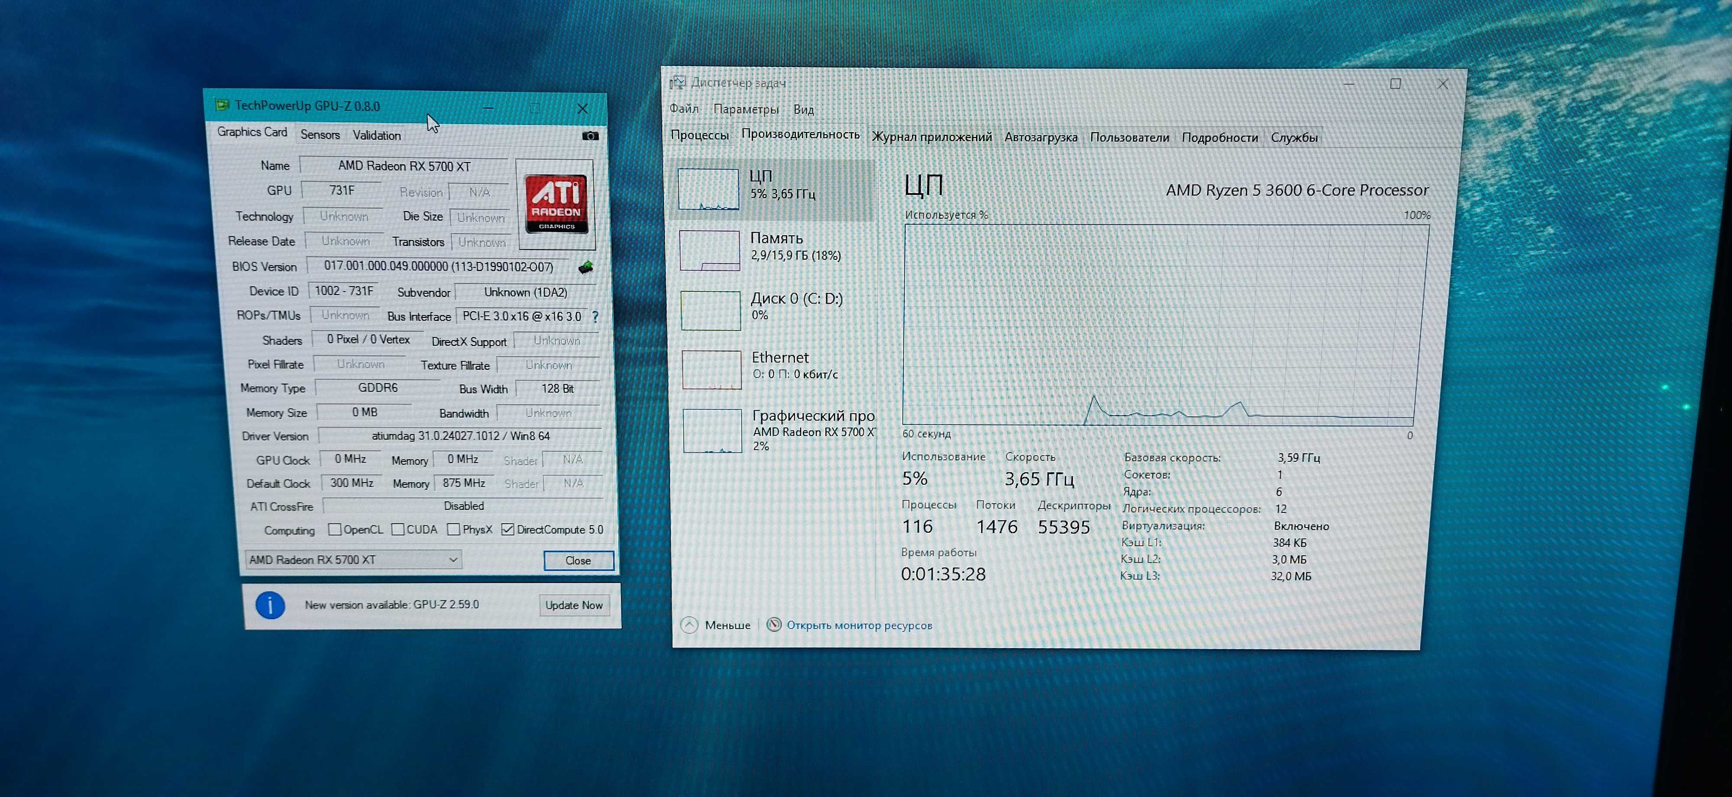Image resolution: width=1732 pixels, height=797 pixels.
Task: Switch to the Процессы tab
Action: (x=699, y=135)
